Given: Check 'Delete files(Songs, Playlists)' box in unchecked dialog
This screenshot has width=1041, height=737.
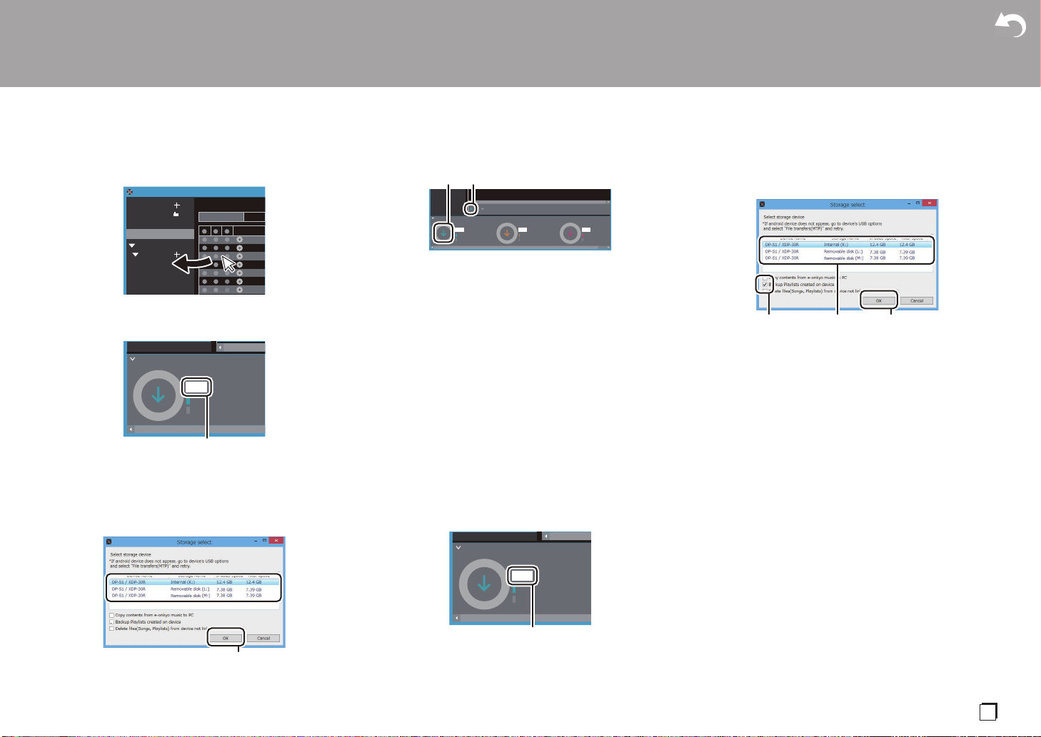Looking at the screenshot, I should coord(111,629).
